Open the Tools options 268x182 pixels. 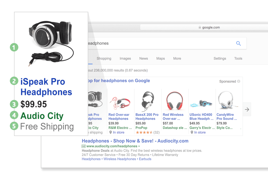[238, 58]
